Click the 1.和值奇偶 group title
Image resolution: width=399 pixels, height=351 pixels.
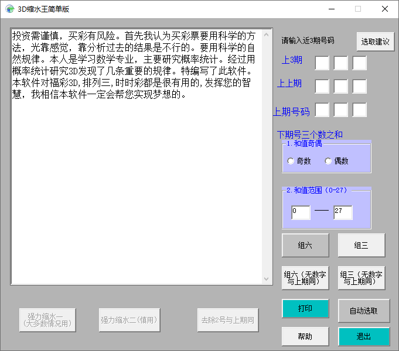304,143
